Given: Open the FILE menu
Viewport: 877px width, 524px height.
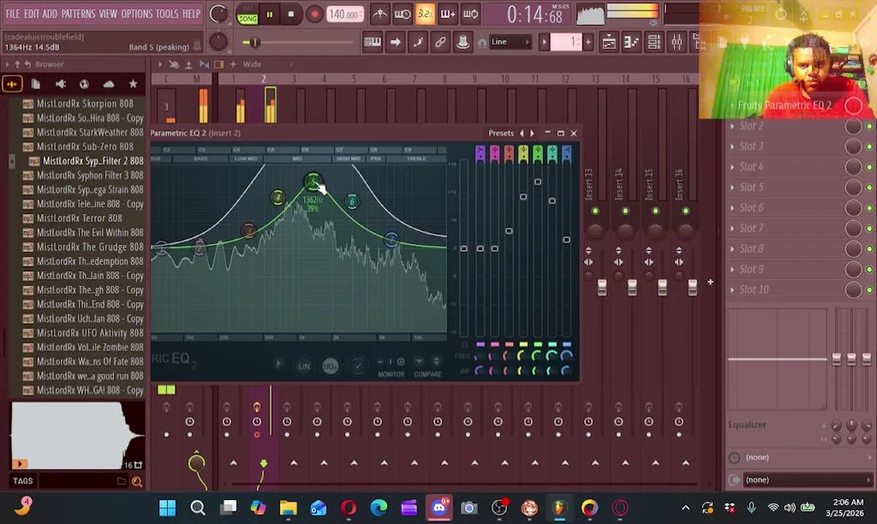Looking at the screenshot, I should (x=12, y=14).
